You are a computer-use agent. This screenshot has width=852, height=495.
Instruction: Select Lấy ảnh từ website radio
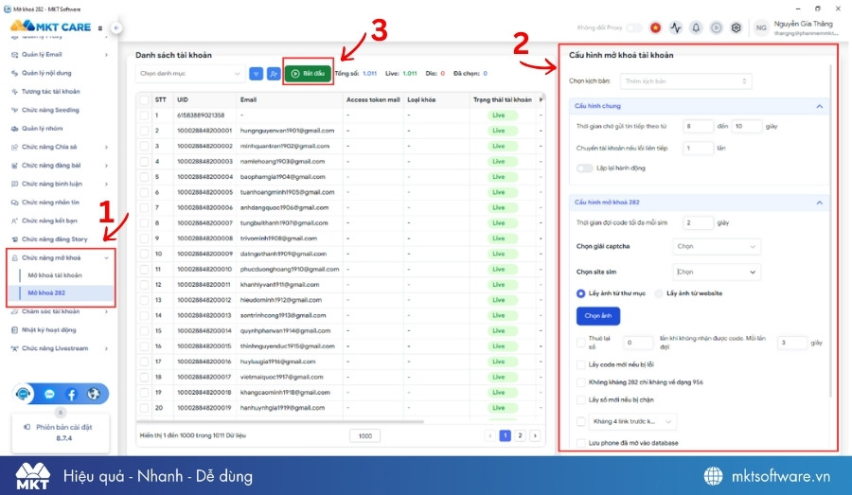[659, 293]
